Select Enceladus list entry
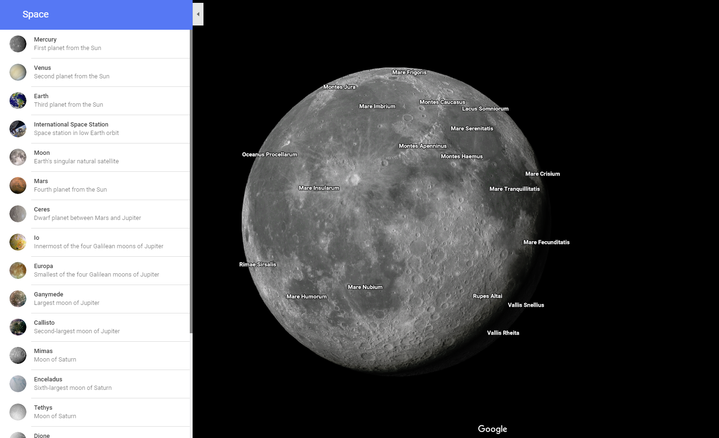Image resolution: width=719 pixels, height=438 pixels. coord(73,384)
